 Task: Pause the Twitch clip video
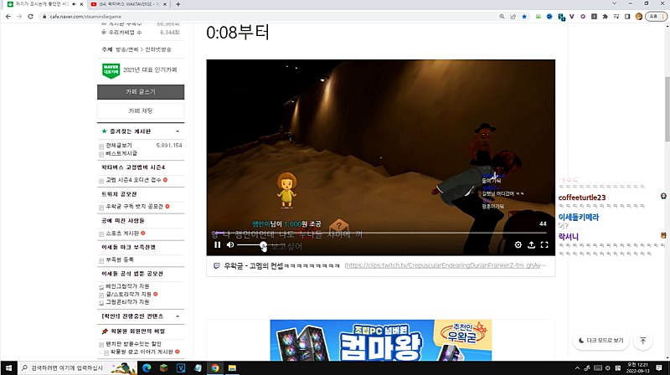coord(218,245)
